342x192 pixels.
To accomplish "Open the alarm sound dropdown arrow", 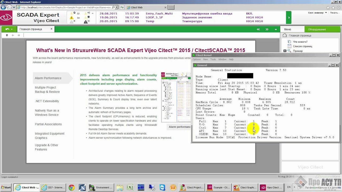I will (92, 13).
